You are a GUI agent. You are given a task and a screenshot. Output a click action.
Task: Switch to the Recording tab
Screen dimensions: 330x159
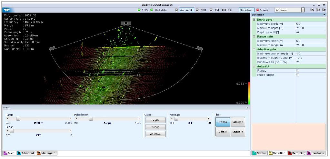coord(297,153)
